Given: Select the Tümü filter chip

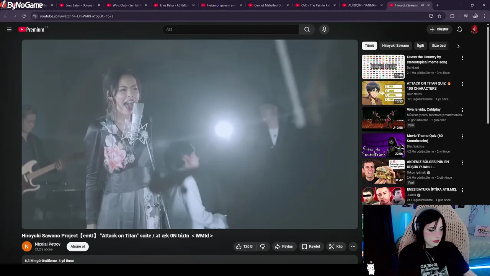Looking at the screenshot, I should click(x=369, y=46).
